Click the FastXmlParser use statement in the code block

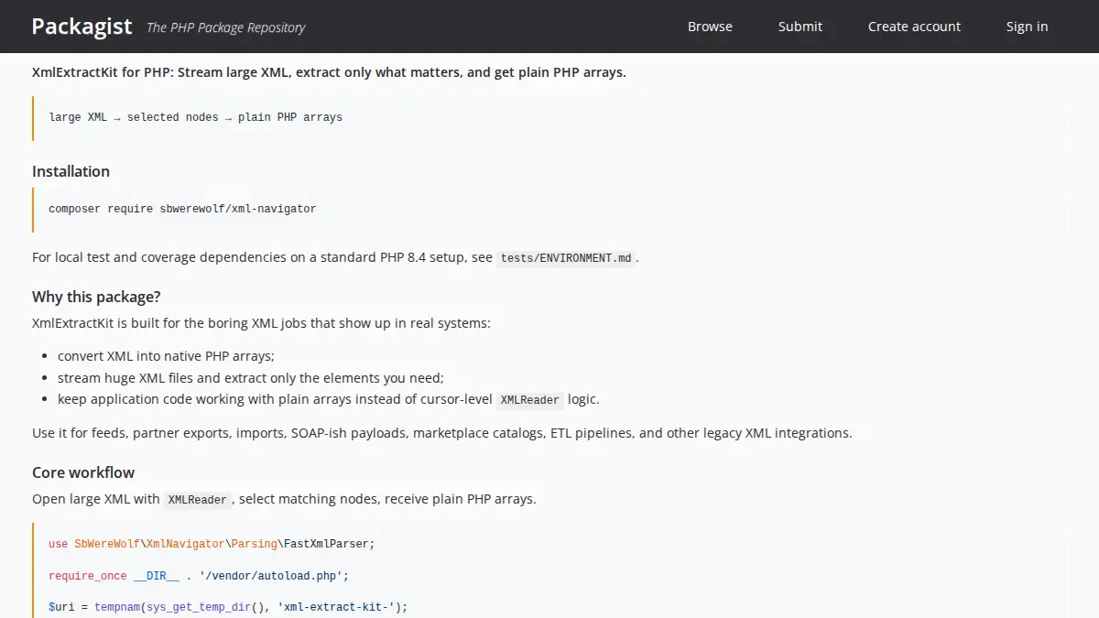pos(211,543)
